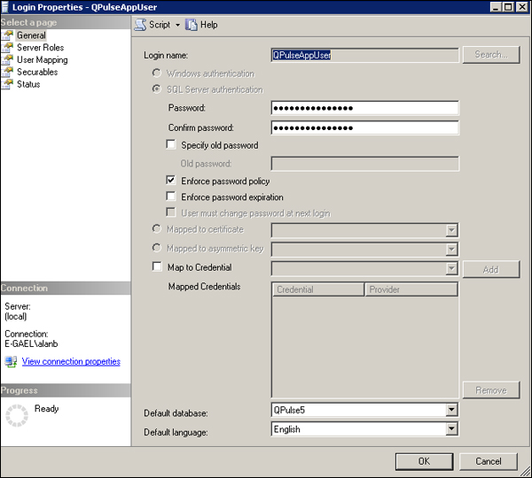Open the Mapped to asymmetric key dropdown
Viewport: 532px width, 478px height.
pyautogui.click(x=451, y=250)
